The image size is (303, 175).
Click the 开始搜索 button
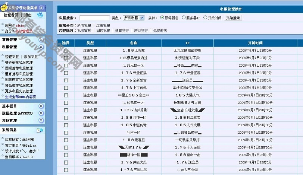(233, 18)
